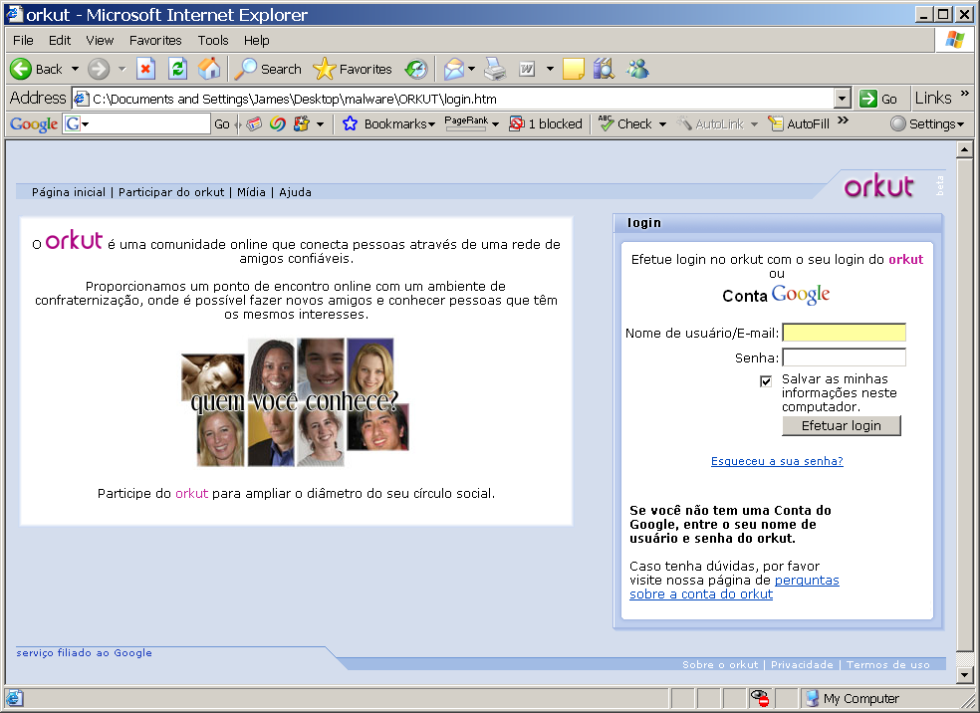Open the Favorites menu in the menu bar
Image resolution: width=980 pixels, height=713 pixels.
pyautogui.click(x=155, y=40)
